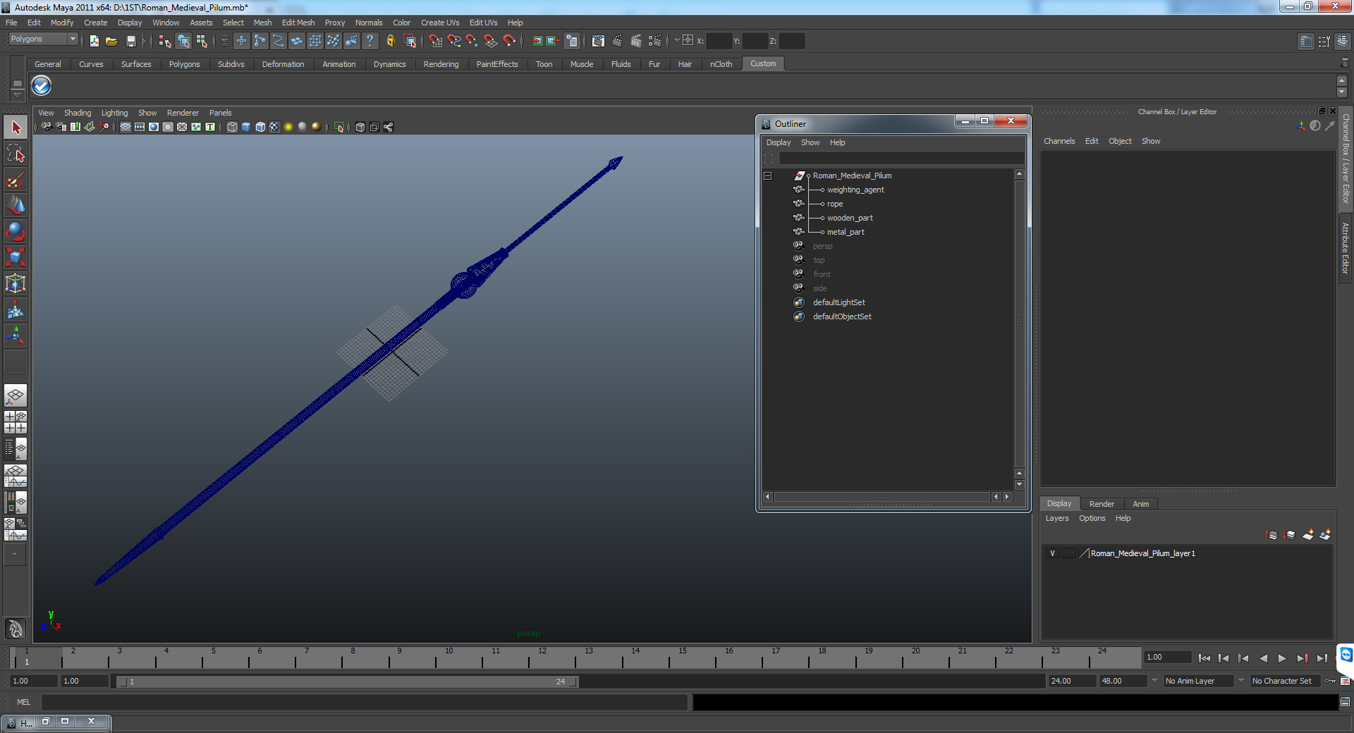Select the Scale tool

coord(16,257)
